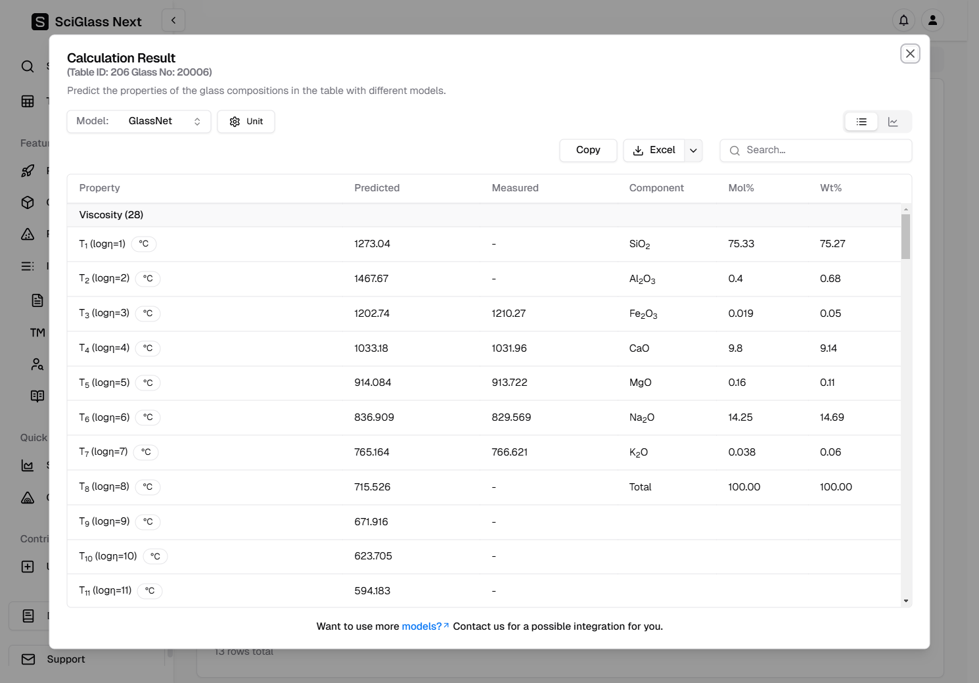Click the notification bell icon
The width and height of the screenshot is (979, 683).
[903, 20]
